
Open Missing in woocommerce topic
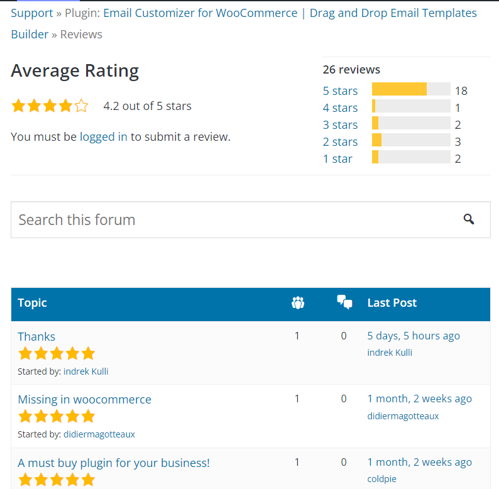(84, 399)
